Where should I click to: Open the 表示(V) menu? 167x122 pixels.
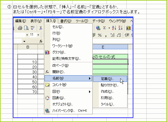tap(36, 21)
